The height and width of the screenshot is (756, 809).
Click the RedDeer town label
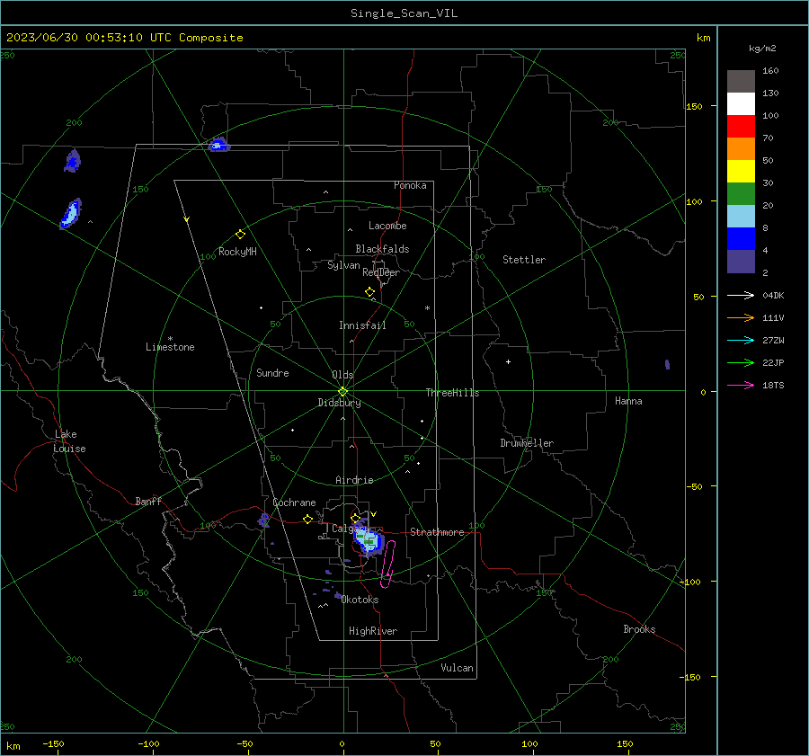click(381, 272)
